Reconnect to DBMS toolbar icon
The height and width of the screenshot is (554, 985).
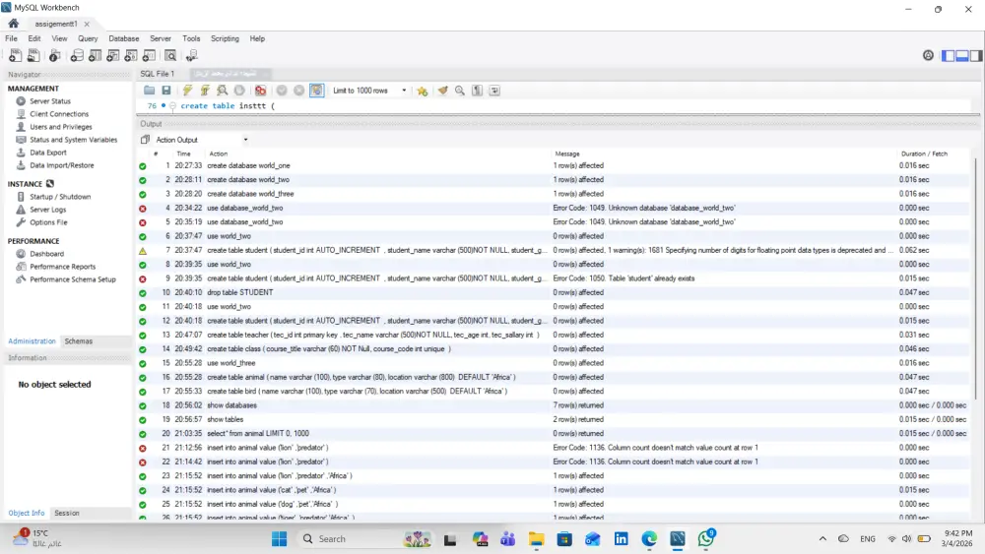[x=192, y=56]
